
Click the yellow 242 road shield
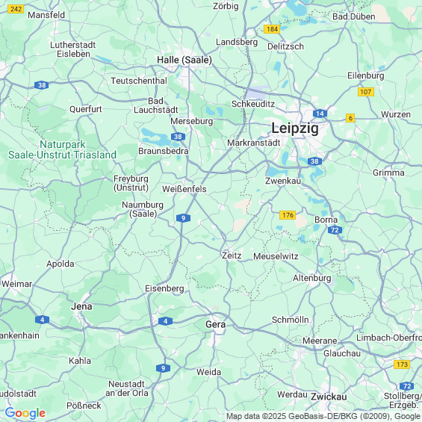coord(16,9)
